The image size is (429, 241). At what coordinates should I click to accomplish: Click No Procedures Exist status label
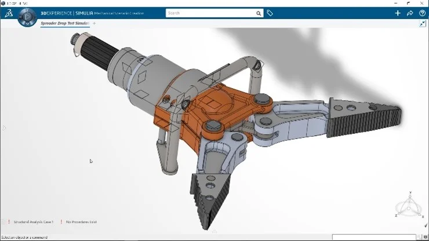coord(81,222)
